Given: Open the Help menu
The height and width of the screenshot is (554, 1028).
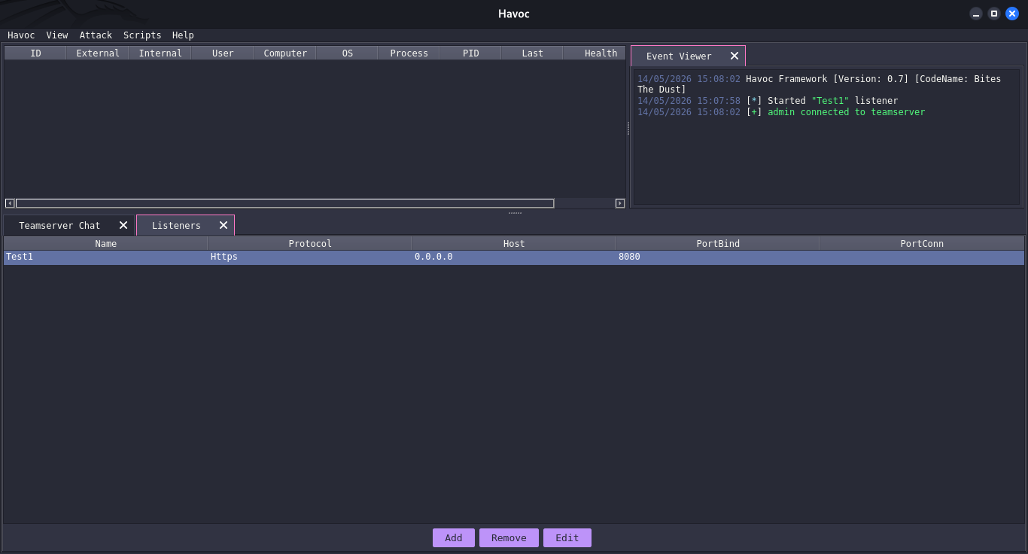Looking at the screenshot, I should tap(183, 35).
